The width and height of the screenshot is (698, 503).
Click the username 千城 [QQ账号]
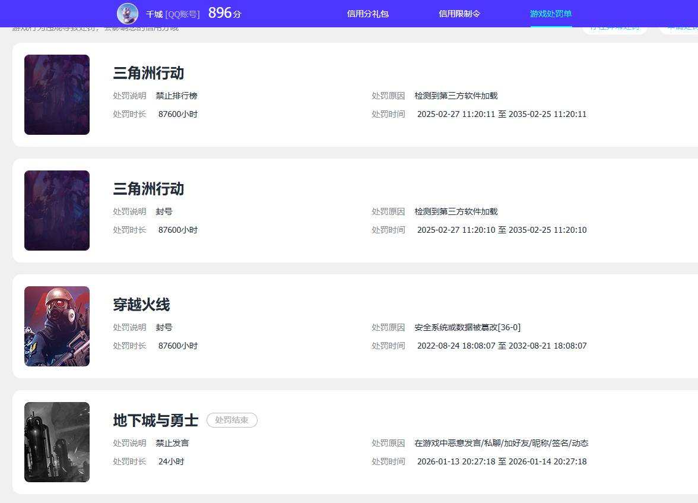click(x=173, y=14)
